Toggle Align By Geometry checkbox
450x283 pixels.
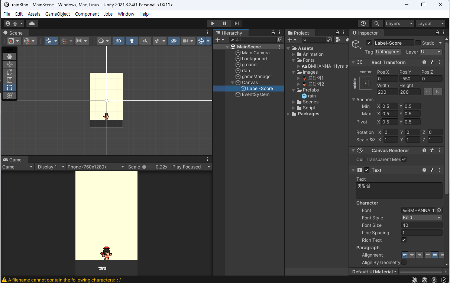pos(404,263)
